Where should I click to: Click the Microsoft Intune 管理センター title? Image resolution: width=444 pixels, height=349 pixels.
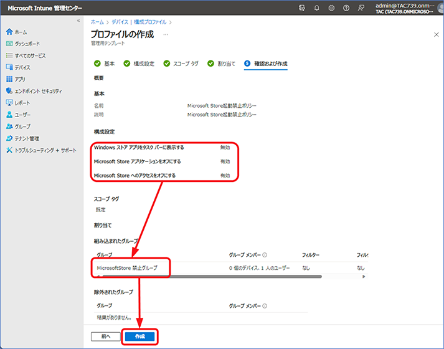coord(45,8)
